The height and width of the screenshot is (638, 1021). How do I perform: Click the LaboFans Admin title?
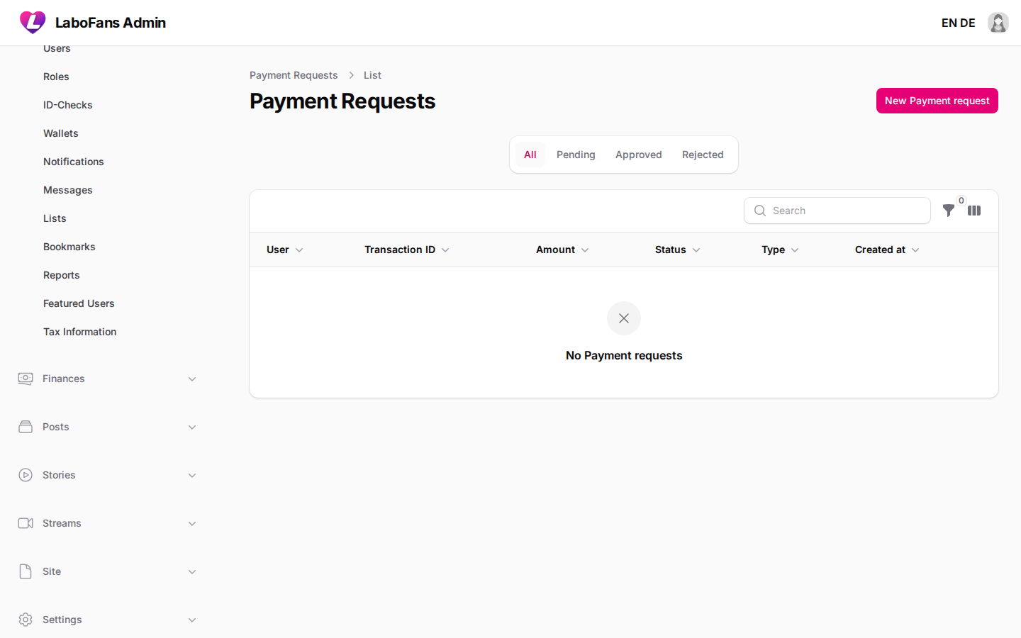coord(111,23)
